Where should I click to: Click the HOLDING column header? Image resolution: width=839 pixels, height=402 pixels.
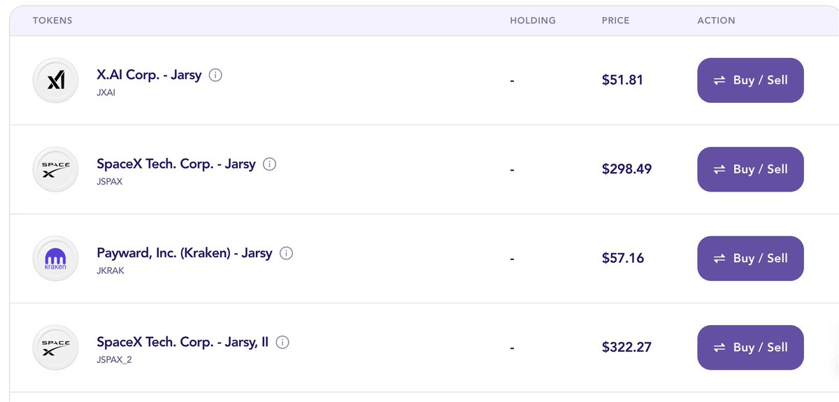click(x=533, y=20)
